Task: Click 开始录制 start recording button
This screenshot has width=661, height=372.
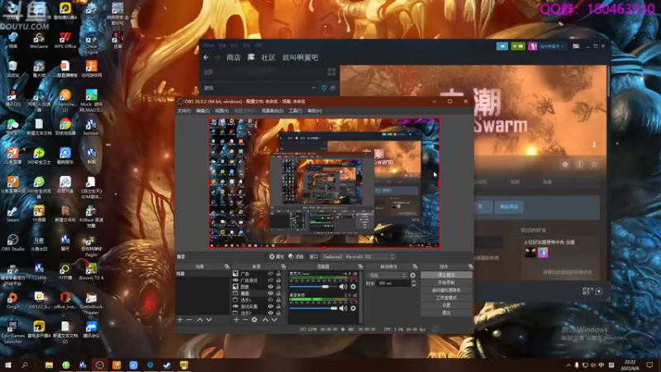Action: pos(446,283)
